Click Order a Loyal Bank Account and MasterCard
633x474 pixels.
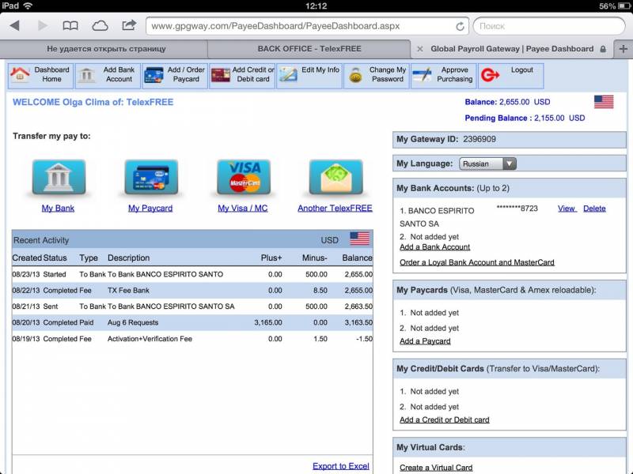coord(477,262)
